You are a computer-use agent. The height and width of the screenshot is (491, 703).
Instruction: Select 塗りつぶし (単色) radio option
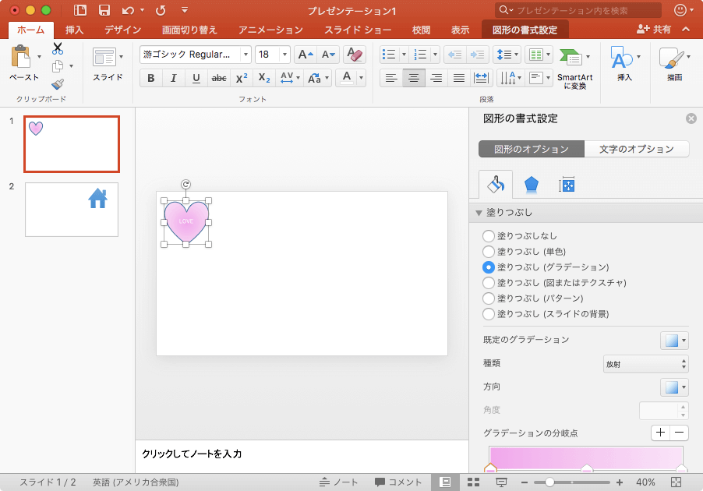coord(489,251)
